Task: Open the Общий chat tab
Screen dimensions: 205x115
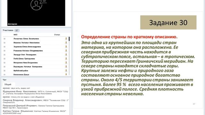Action: (x=8, y=84)
